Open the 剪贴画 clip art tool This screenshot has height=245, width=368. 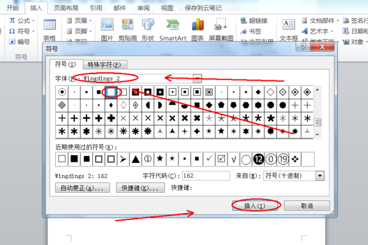pos(128,24)
